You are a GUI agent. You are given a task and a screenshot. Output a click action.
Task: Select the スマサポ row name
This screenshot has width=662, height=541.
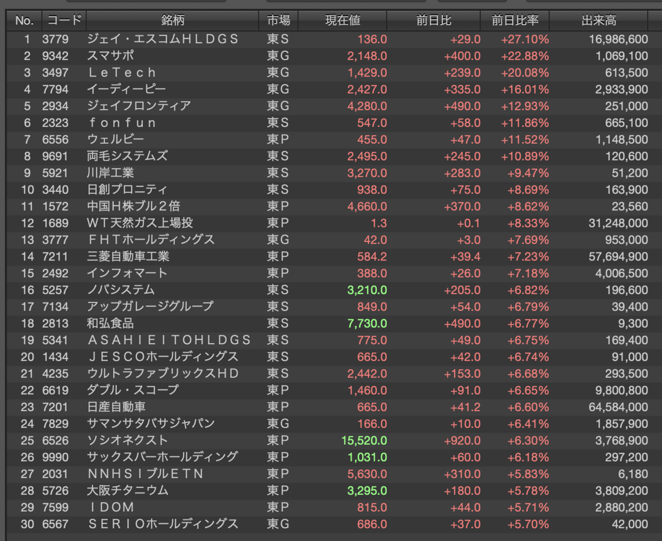point(110,56)
